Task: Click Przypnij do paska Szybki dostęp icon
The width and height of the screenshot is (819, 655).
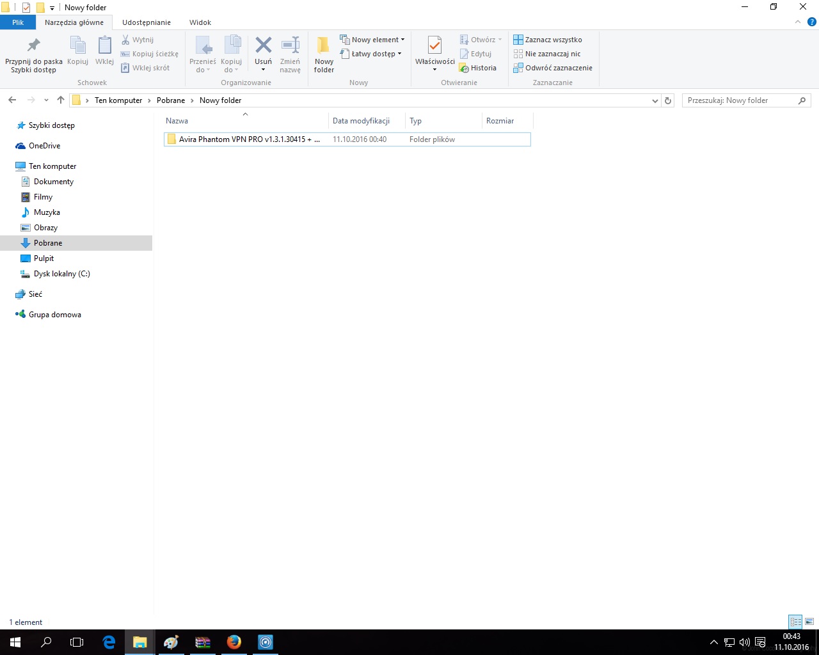Action: coord(34,46)
